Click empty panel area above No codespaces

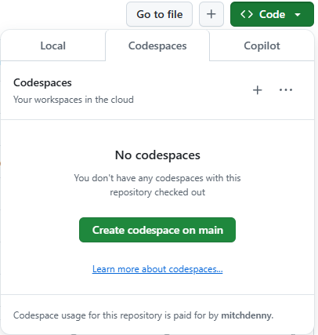[x=157, y=133]
